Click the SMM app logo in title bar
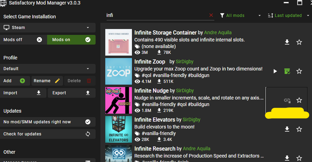 3,3
